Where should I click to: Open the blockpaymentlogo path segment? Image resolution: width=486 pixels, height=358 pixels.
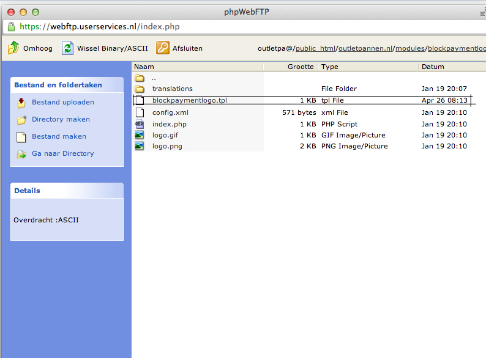457,49
